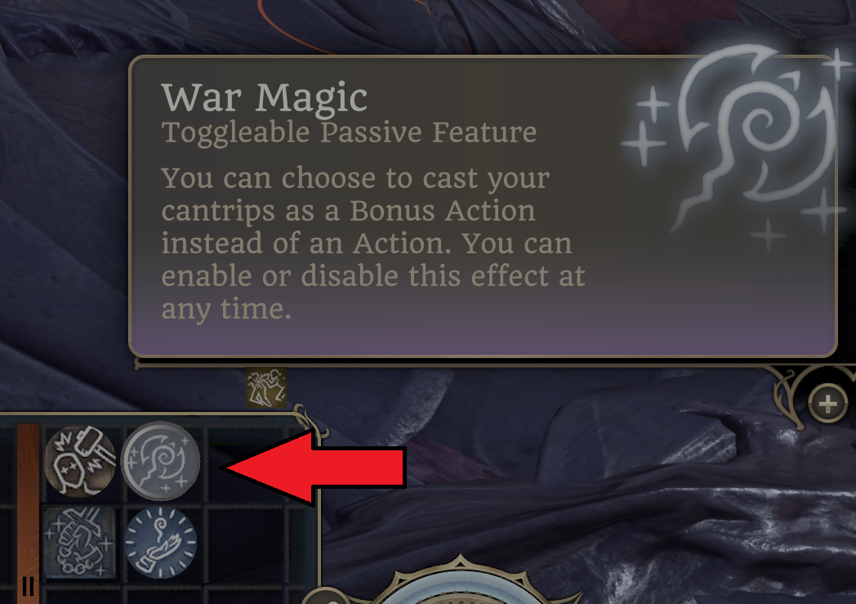This screenshot has width=856, height=604.
Task: Click the double-line grip on orange bar
Action: [28, 587]
